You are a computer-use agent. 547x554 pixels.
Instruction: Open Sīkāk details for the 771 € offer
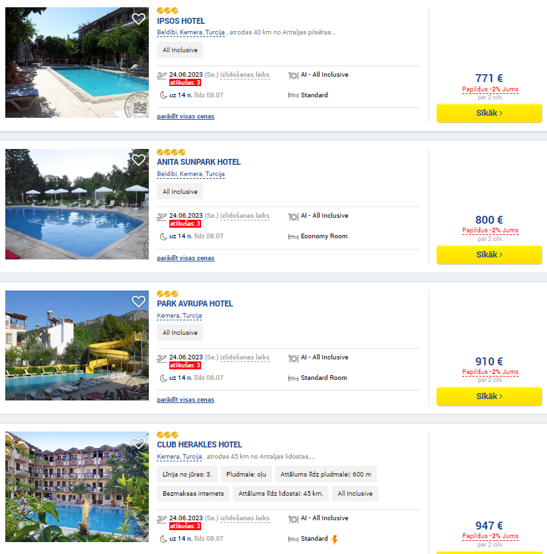[x=489, y=113]
